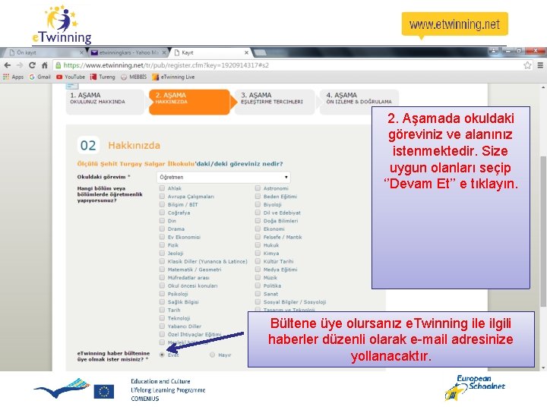Open eTwinning Live bookmark
This screenshot has width=547, height=410.
173,77
